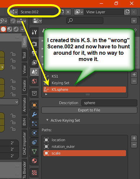Select the rotation_euler path entry
The height and width of the screenshot is (179, 140).
[x=85, y=146]
